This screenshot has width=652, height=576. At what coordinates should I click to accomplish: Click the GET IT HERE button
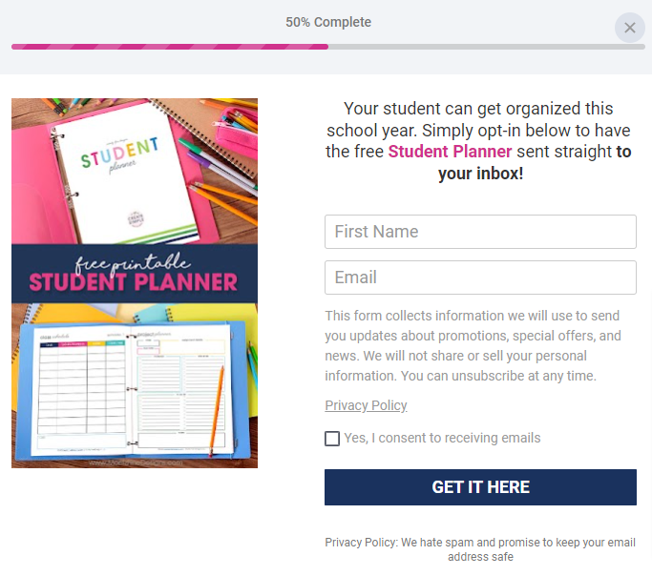coord(480,487)
